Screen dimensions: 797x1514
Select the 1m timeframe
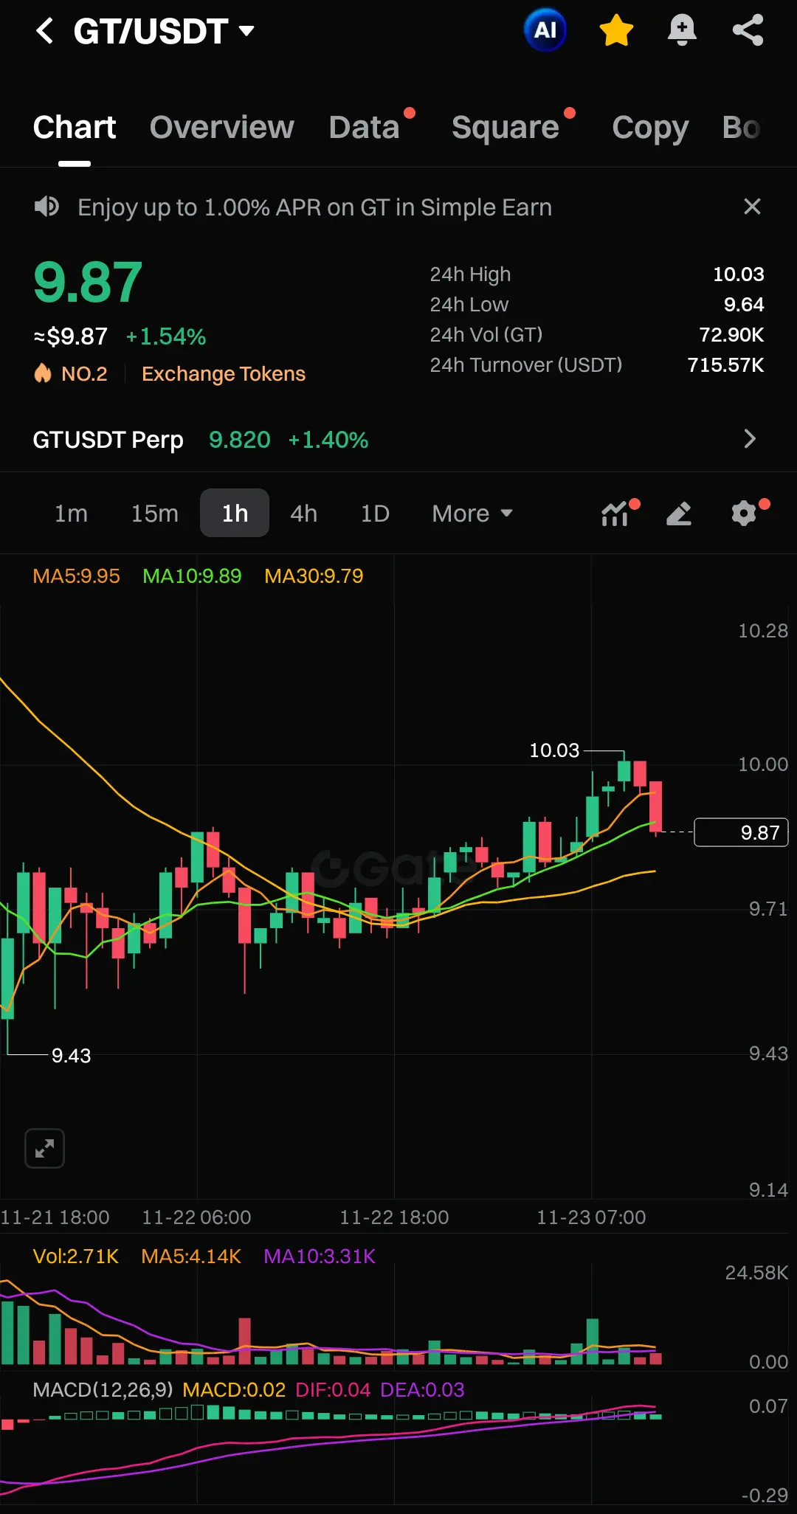tap(71, 514)
